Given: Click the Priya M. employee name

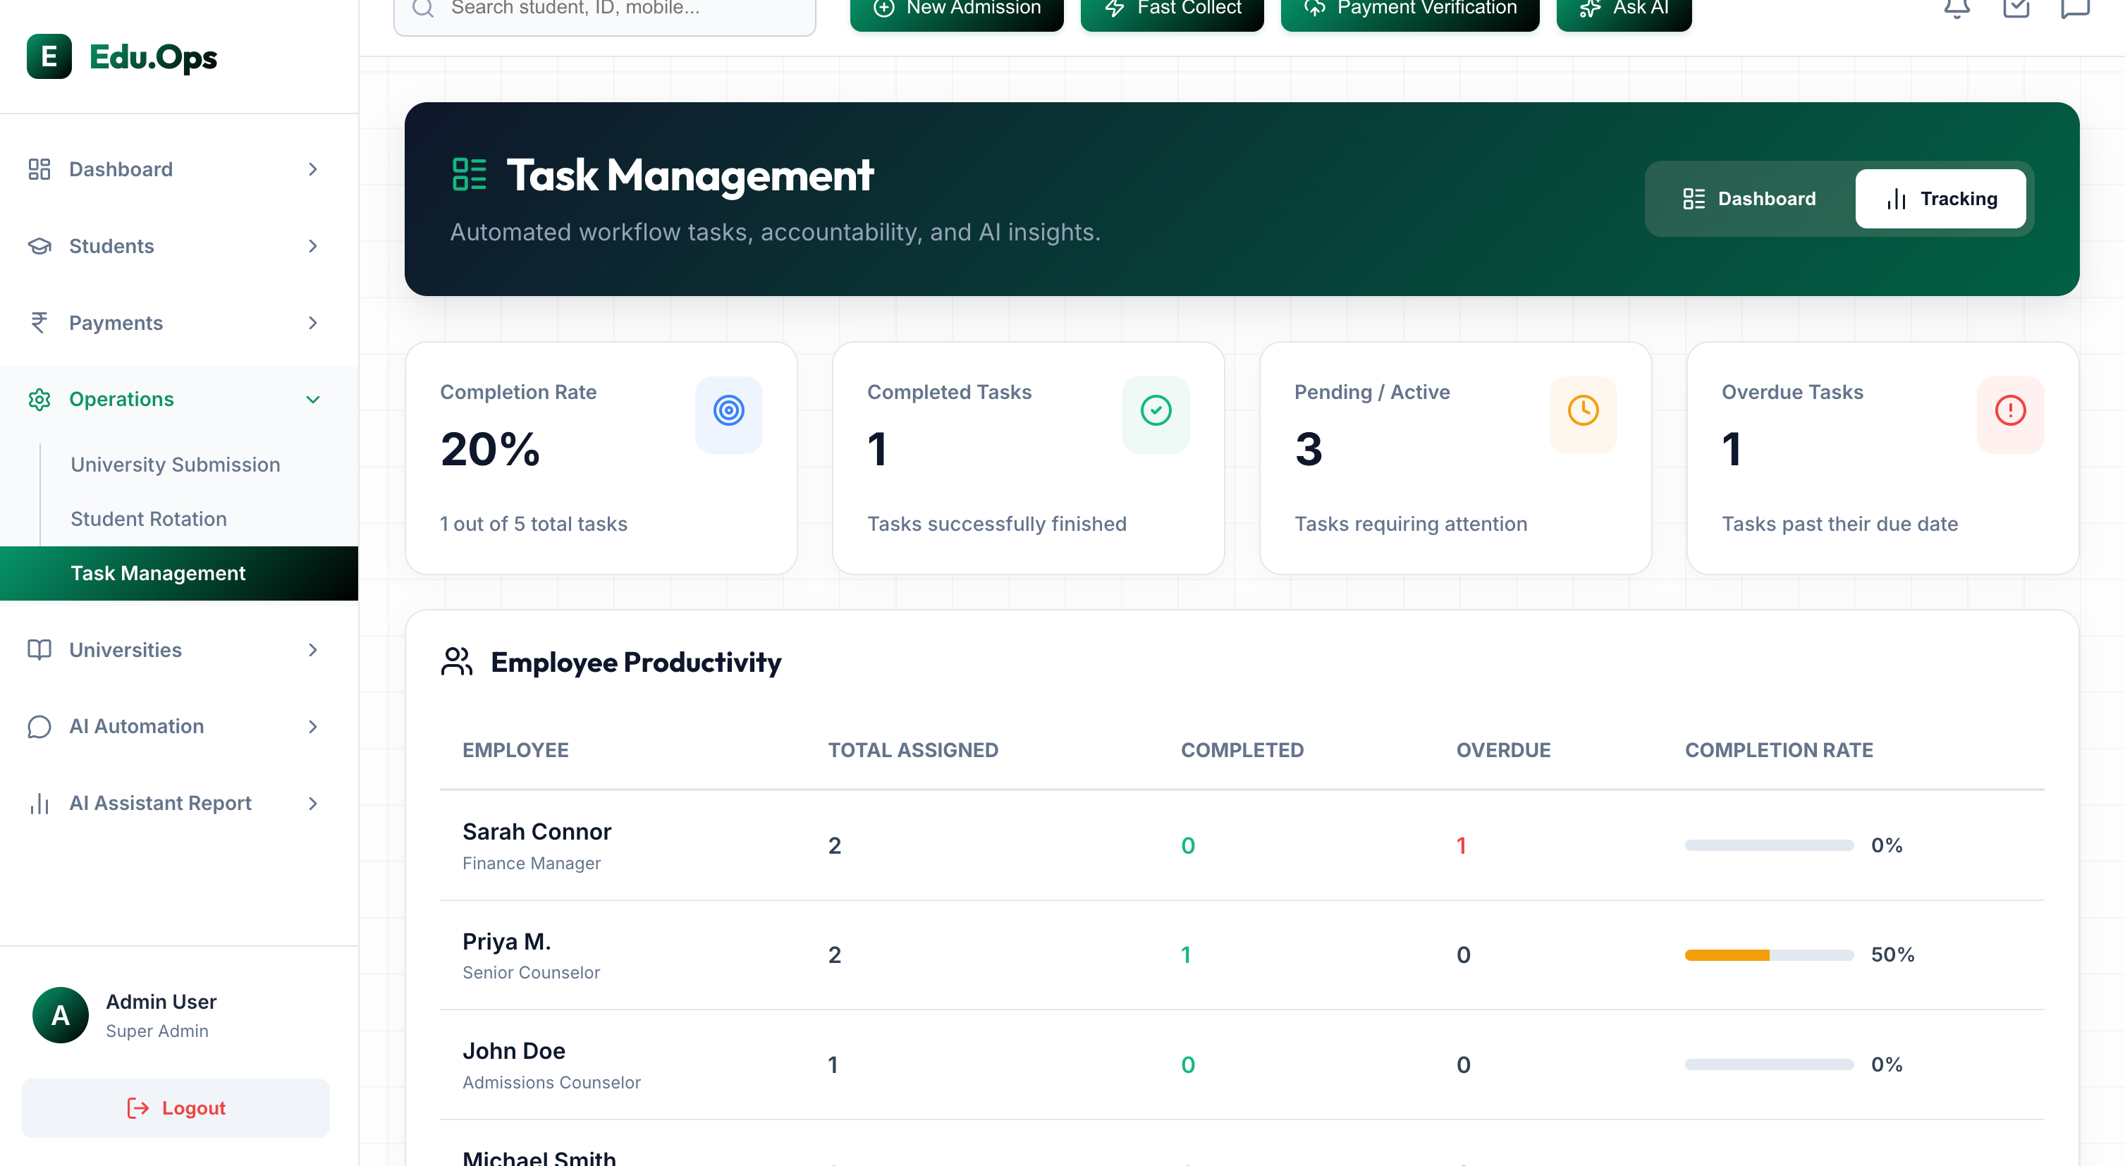Looking at the screenshot, I should click(x=506, y=941).
